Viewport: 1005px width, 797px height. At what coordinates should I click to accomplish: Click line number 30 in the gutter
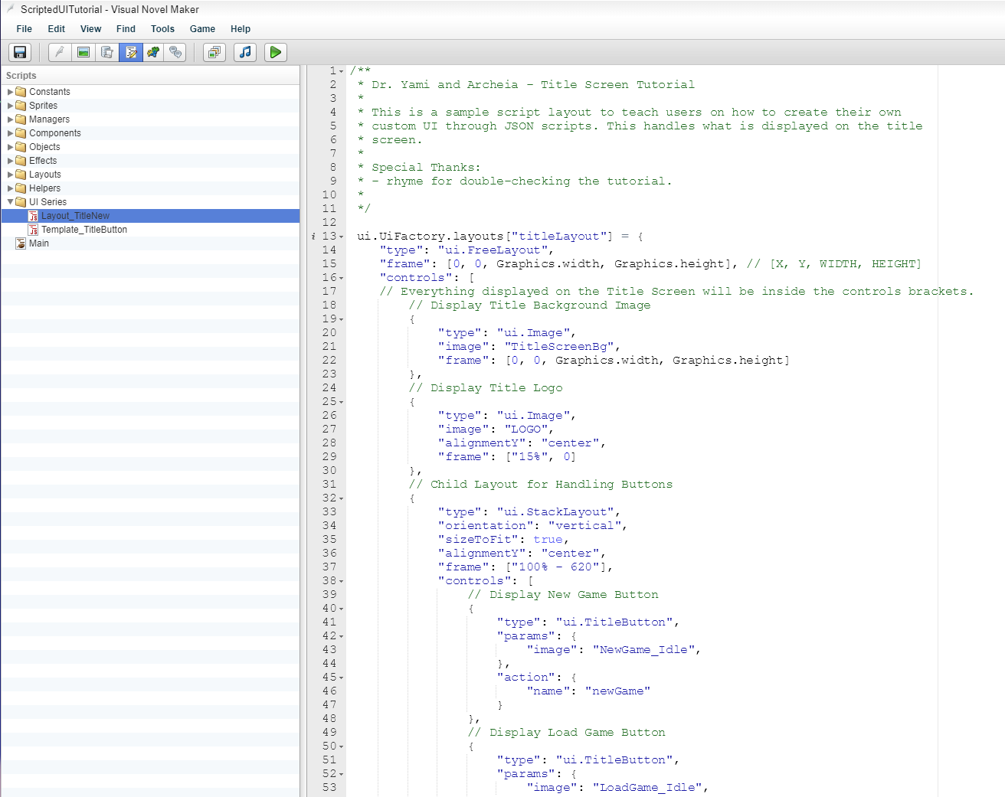[x=329, y=471]
